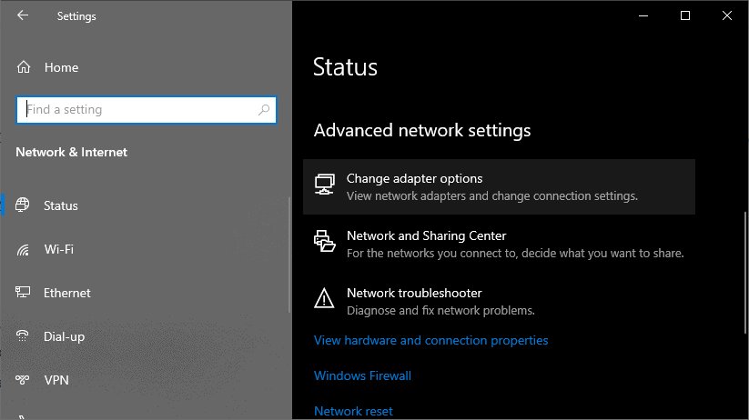This screenshot has height=420, width=749.
Task: Click the Wi-Fi signal icon
Action: [x=24, y=249]
